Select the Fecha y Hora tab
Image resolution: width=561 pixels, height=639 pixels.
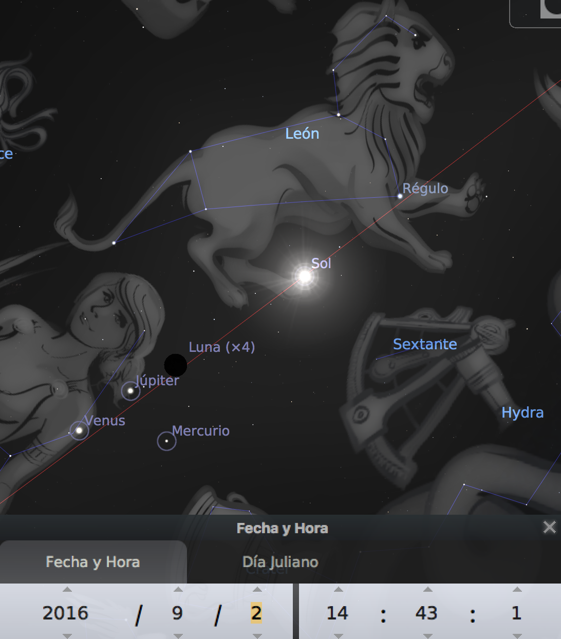tap(93, 562)
